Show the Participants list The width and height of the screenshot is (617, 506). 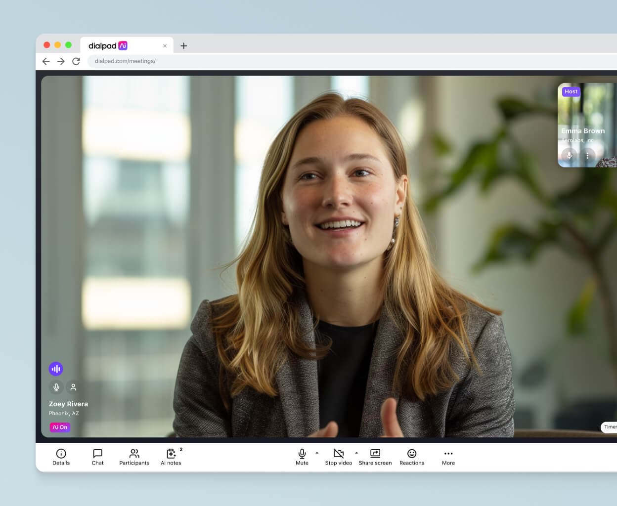tap(134, 457)
